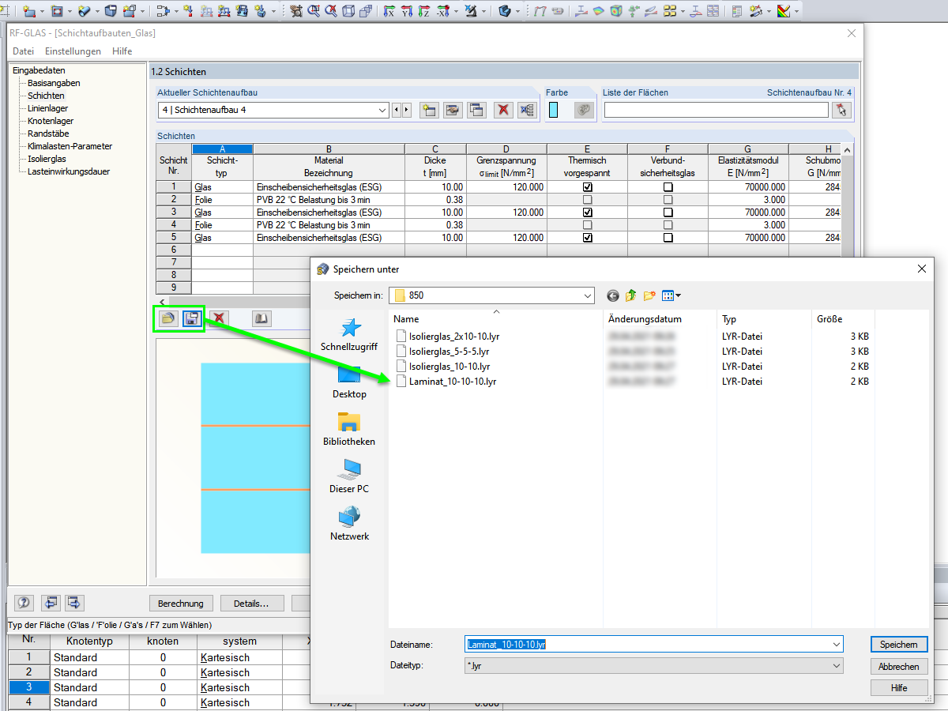This screenshot has height=711, width=948.
Task: Click the Abbrechen button
Action: tap(899, 666)
